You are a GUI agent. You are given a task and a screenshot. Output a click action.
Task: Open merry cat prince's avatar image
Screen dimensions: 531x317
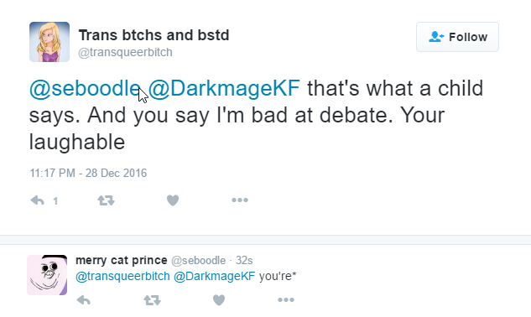(47, 275)
